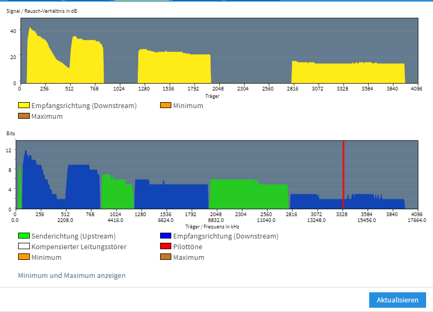Viewport: 433px width, 312px height.
Task: Select the green Senderichtung (Upstream) swatch
Action: 24,236
